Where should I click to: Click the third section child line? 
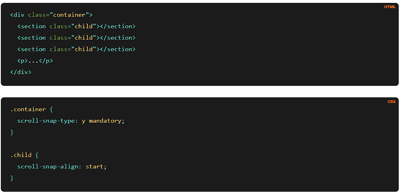76,49
